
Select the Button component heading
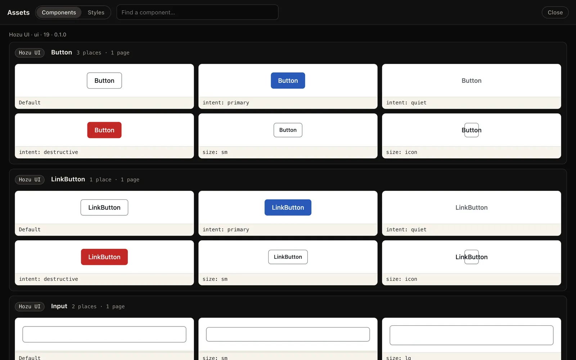(x=62, y=52)
